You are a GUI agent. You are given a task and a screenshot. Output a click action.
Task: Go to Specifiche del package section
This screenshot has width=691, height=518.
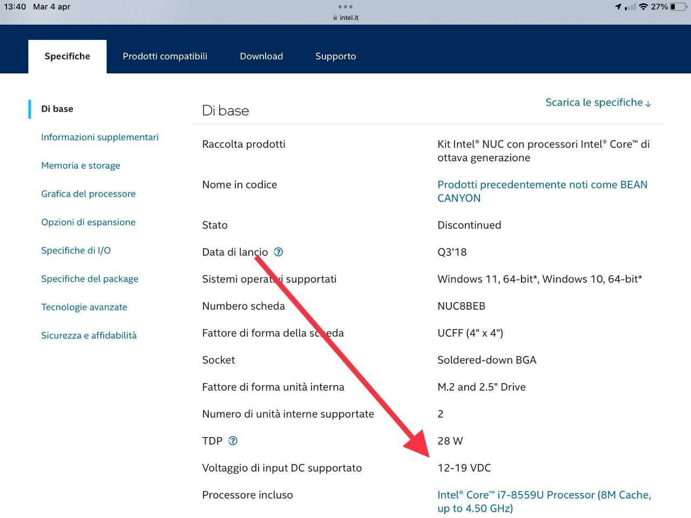tap(90, 279)
